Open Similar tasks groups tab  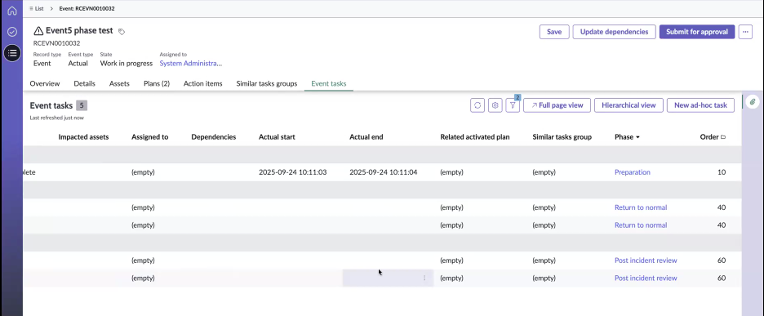tap(267, 83)
